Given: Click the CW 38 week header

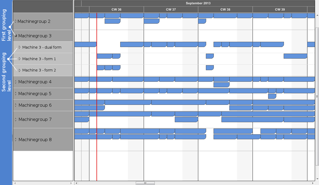Looking at the screenshot, I should point(225,9).
